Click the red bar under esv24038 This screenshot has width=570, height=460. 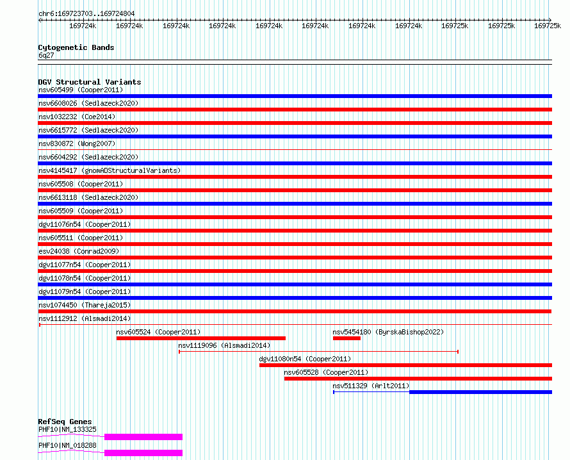point(295,258)
